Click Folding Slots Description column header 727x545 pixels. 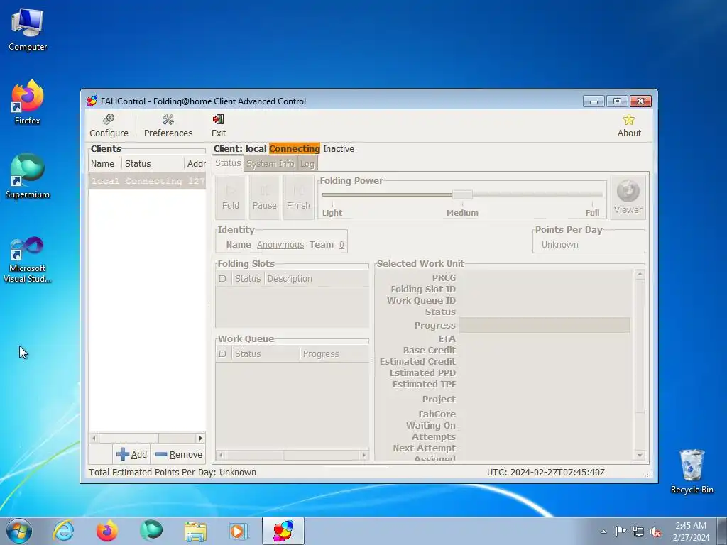pos(317,278)
